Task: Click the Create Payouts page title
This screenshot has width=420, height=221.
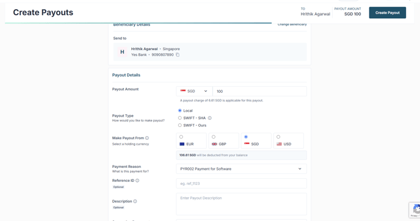Action: point(43,12)
